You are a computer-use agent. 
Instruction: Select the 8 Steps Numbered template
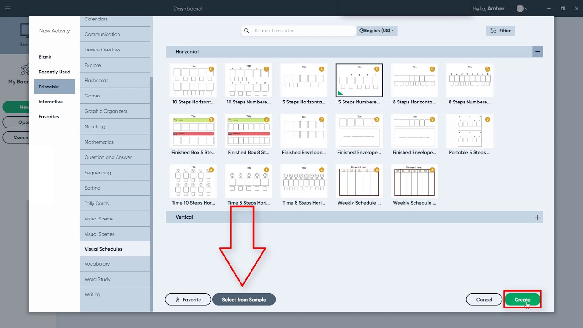click(470, 84)
